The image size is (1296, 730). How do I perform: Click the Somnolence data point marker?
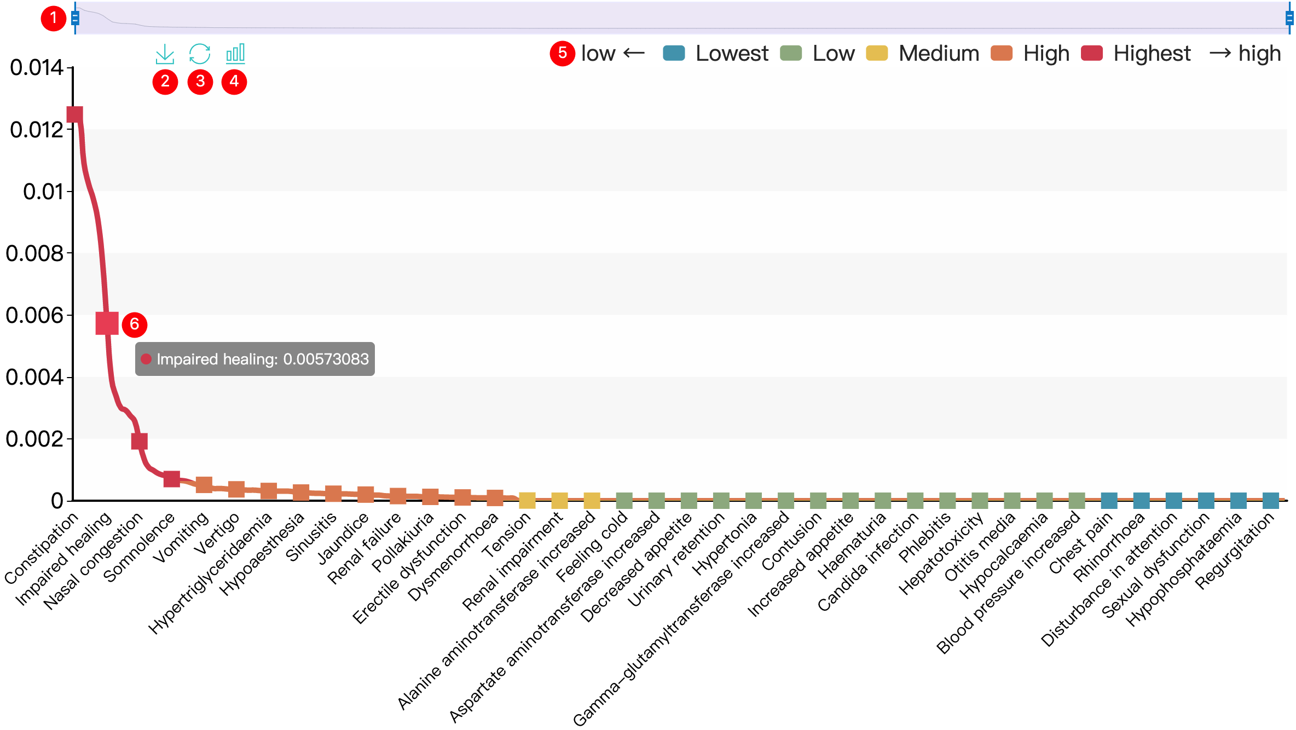(x=171, y=479)
